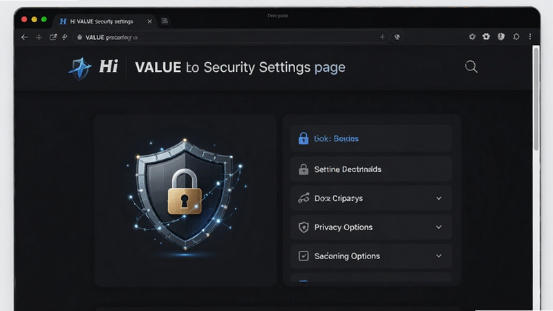The image size is (553, 311).
Task: Click the page heading VALUE to Security Settings
Action: point(240,67)
